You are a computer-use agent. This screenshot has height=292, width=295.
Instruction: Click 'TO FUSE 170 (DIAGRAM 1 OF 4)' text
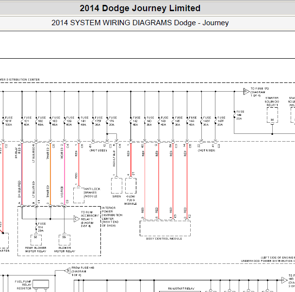pyautogui.click(x=260, y=92)
